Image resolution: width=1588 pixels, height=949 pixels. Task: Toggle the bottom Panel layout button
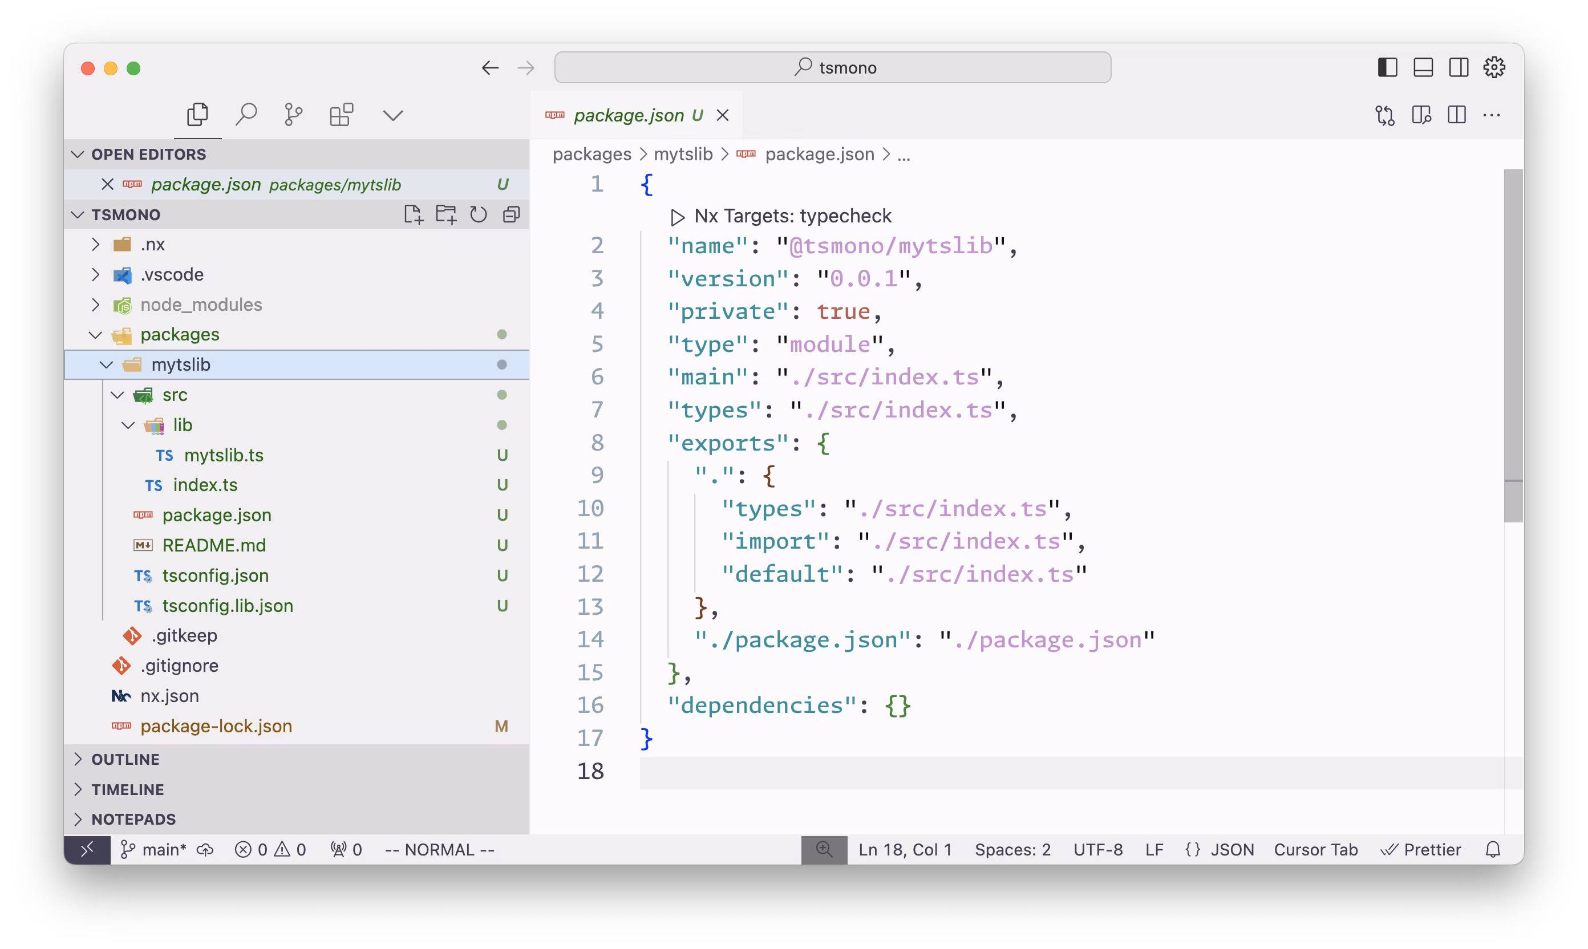tap(1423, 67)
